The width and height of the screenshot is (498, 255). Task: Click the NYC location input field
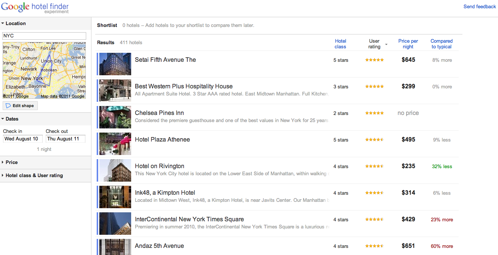coord(44,36)
